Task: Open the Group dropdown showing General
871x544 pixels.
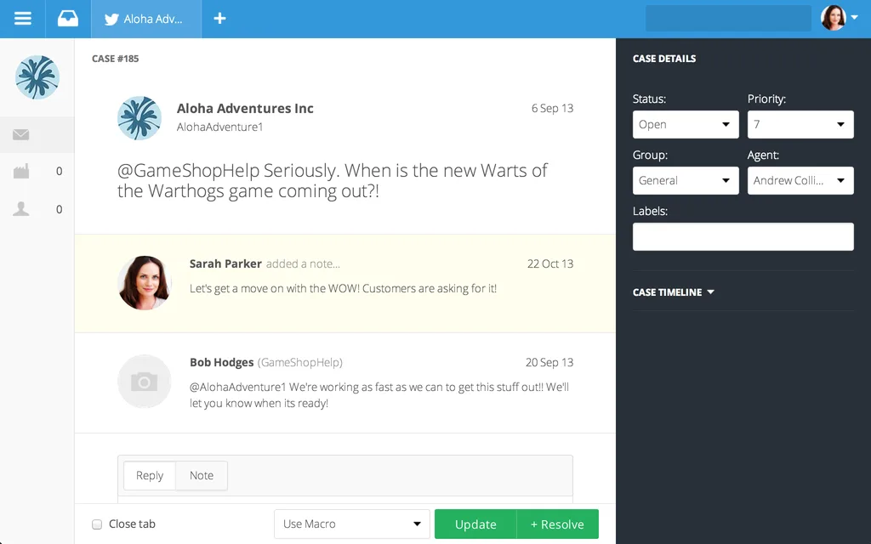Action: click(686, 180)
